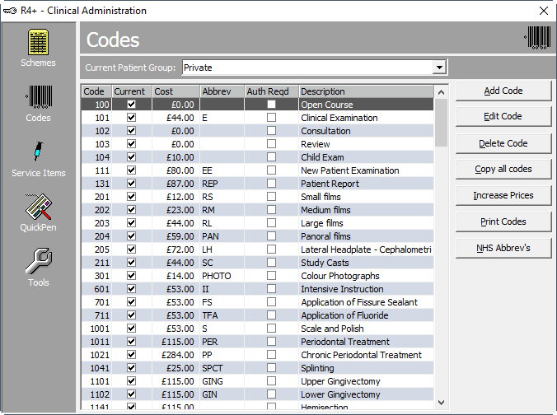Enable Auth Reqd for Scale and Polish

click(x=271, y=328)
